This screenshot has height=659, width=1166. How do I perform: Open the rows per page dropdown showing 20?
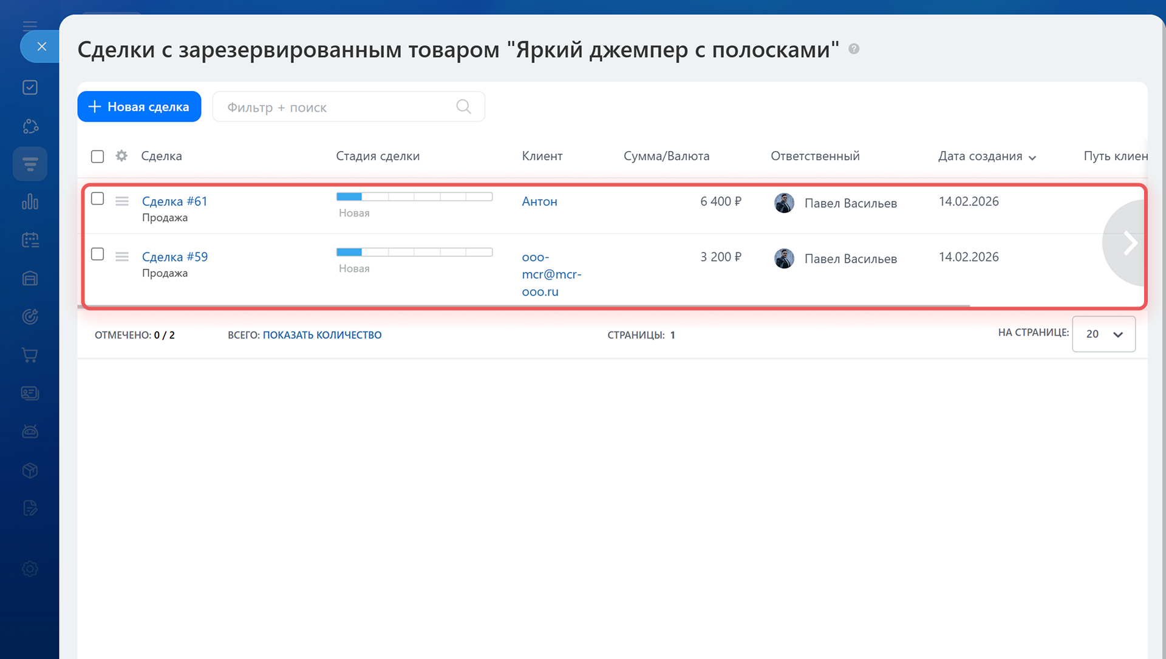1103,334
